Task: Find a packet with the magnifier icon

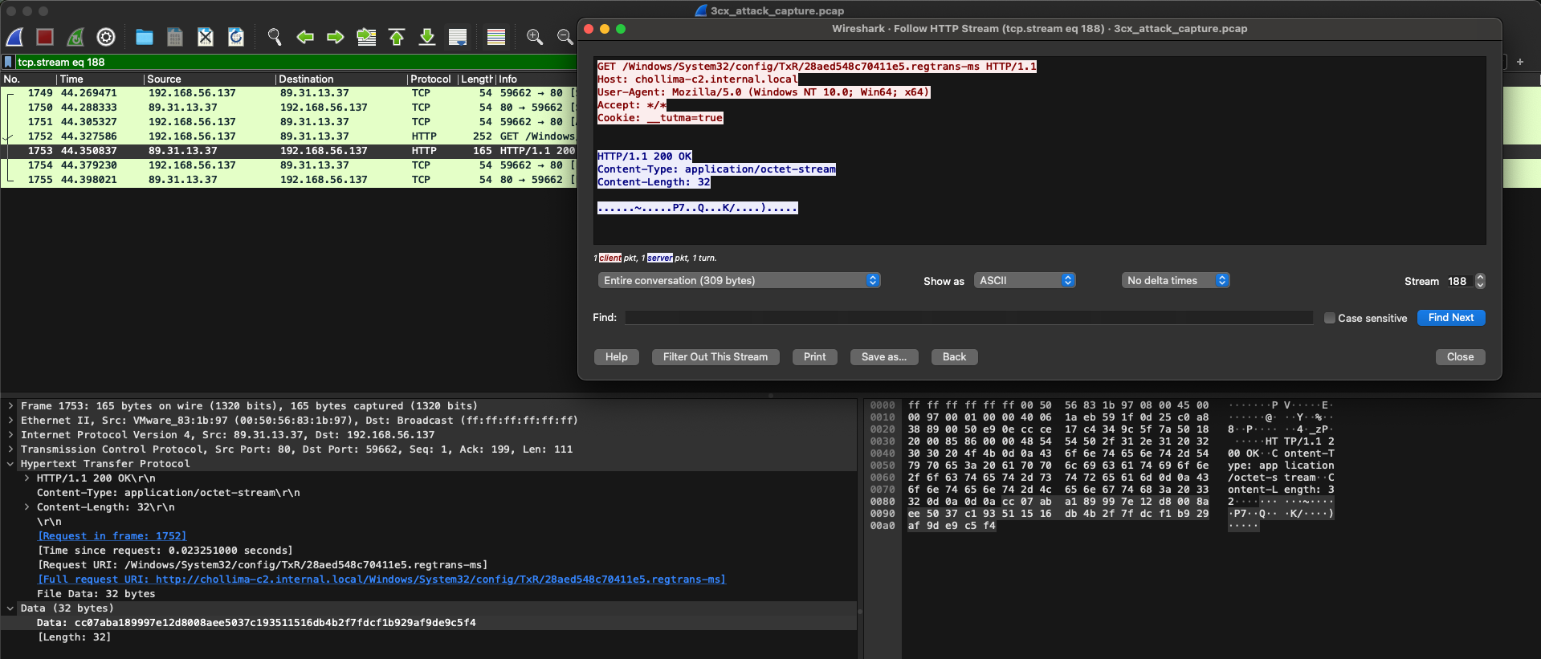Action: click(x=275, y=37)
